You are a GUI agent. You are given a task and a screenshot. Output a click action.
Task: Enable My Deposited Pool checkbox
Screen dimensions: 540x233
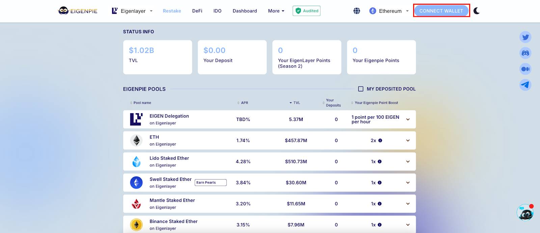(361, 89)
